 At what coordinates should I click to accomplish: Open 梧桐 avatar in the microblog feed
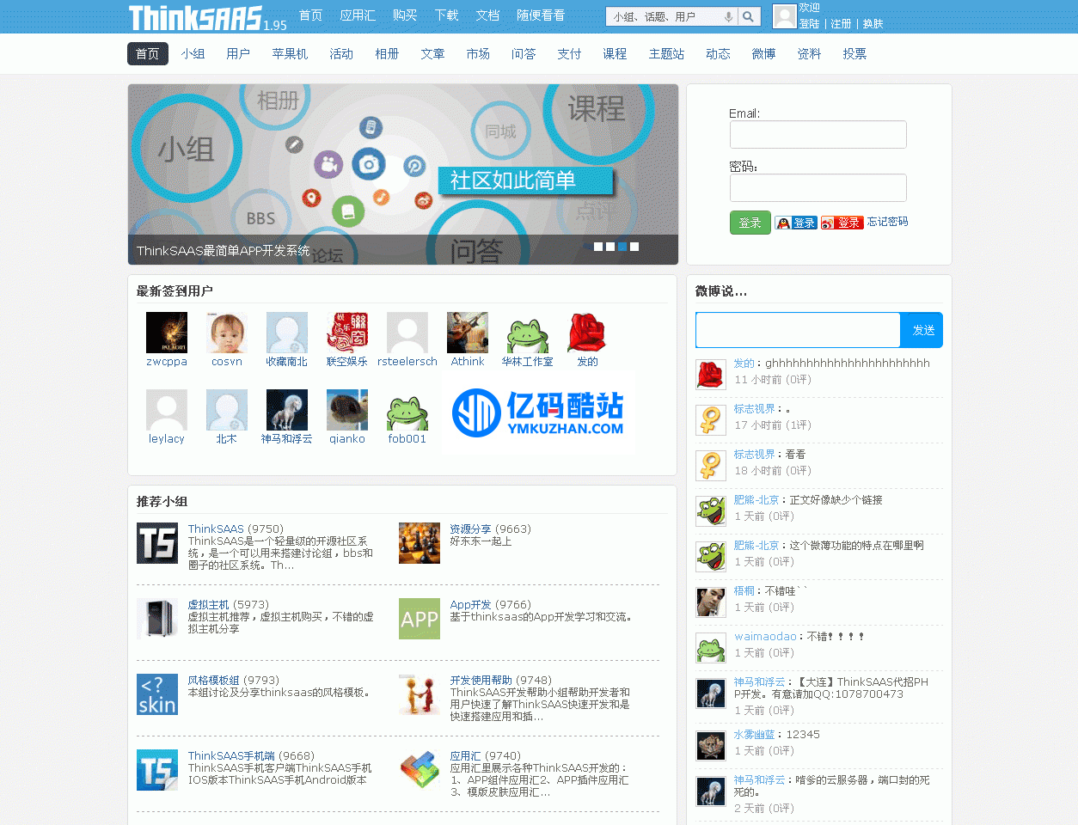711,602
